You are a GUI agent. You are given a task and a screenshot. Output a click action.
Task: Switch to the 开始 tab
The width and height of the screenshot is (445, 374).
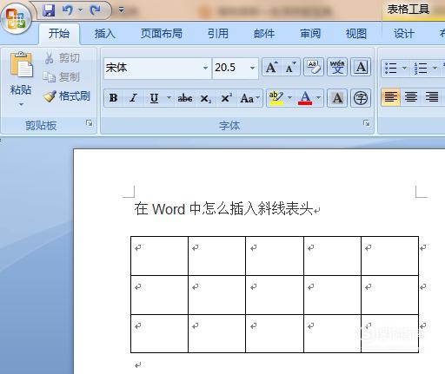[x=59, y=34]
